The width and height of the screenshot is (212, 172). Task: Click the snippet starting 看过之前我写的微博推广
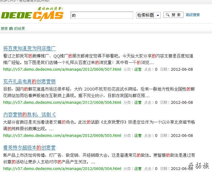(x=98, y=59)
